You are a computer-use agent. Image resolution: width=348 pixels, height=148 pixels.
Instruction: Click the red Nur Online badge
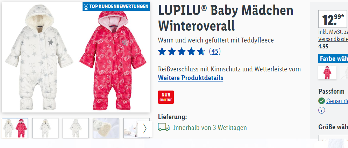pyautogui.click(x=166, y=97)
